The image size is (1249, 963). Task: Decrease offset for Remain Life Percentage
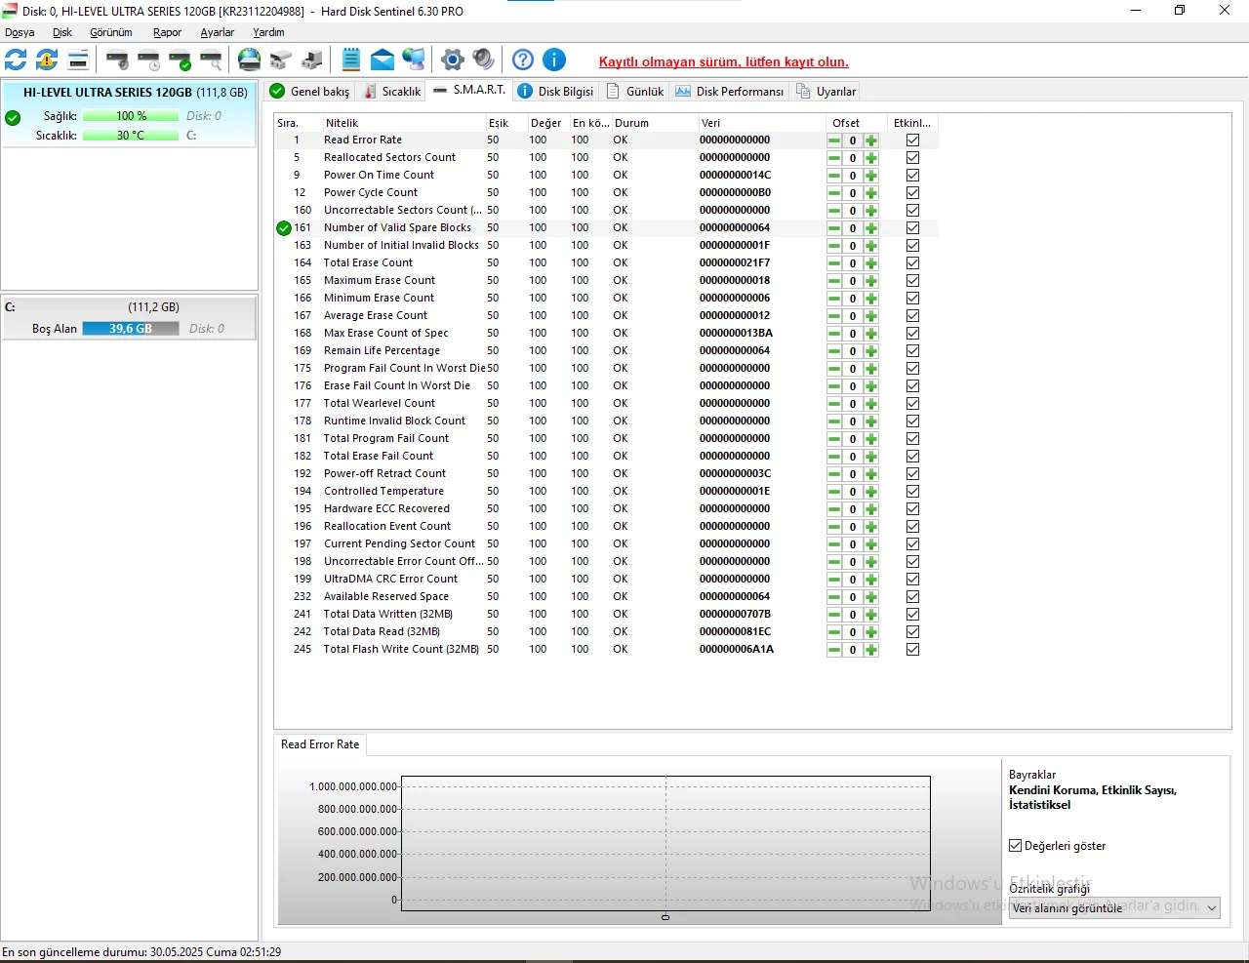(834, 351)
